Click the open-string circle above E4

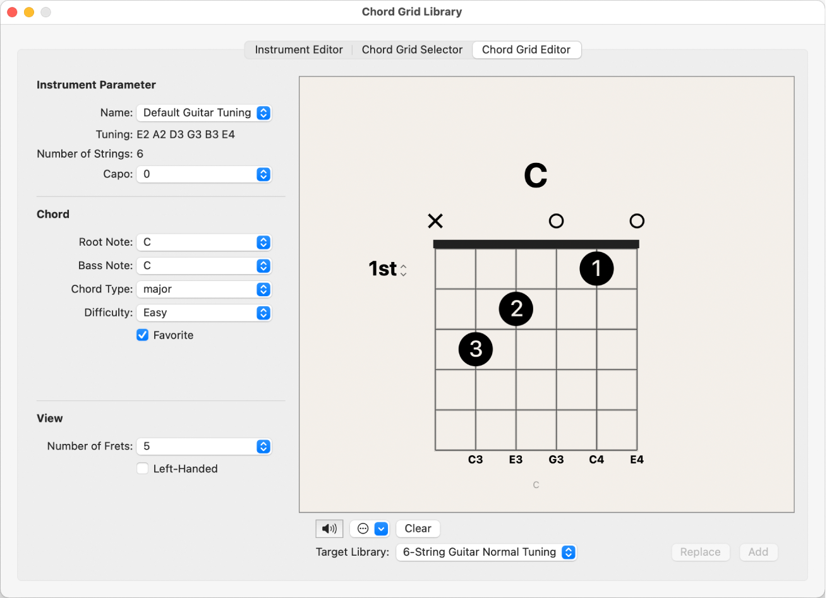637,221
